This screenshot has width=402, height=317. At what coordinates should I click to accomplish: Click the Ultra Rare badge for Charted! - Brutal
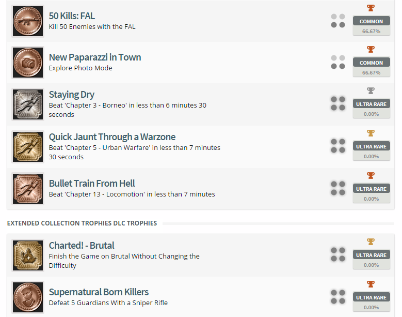pos(371,255)
